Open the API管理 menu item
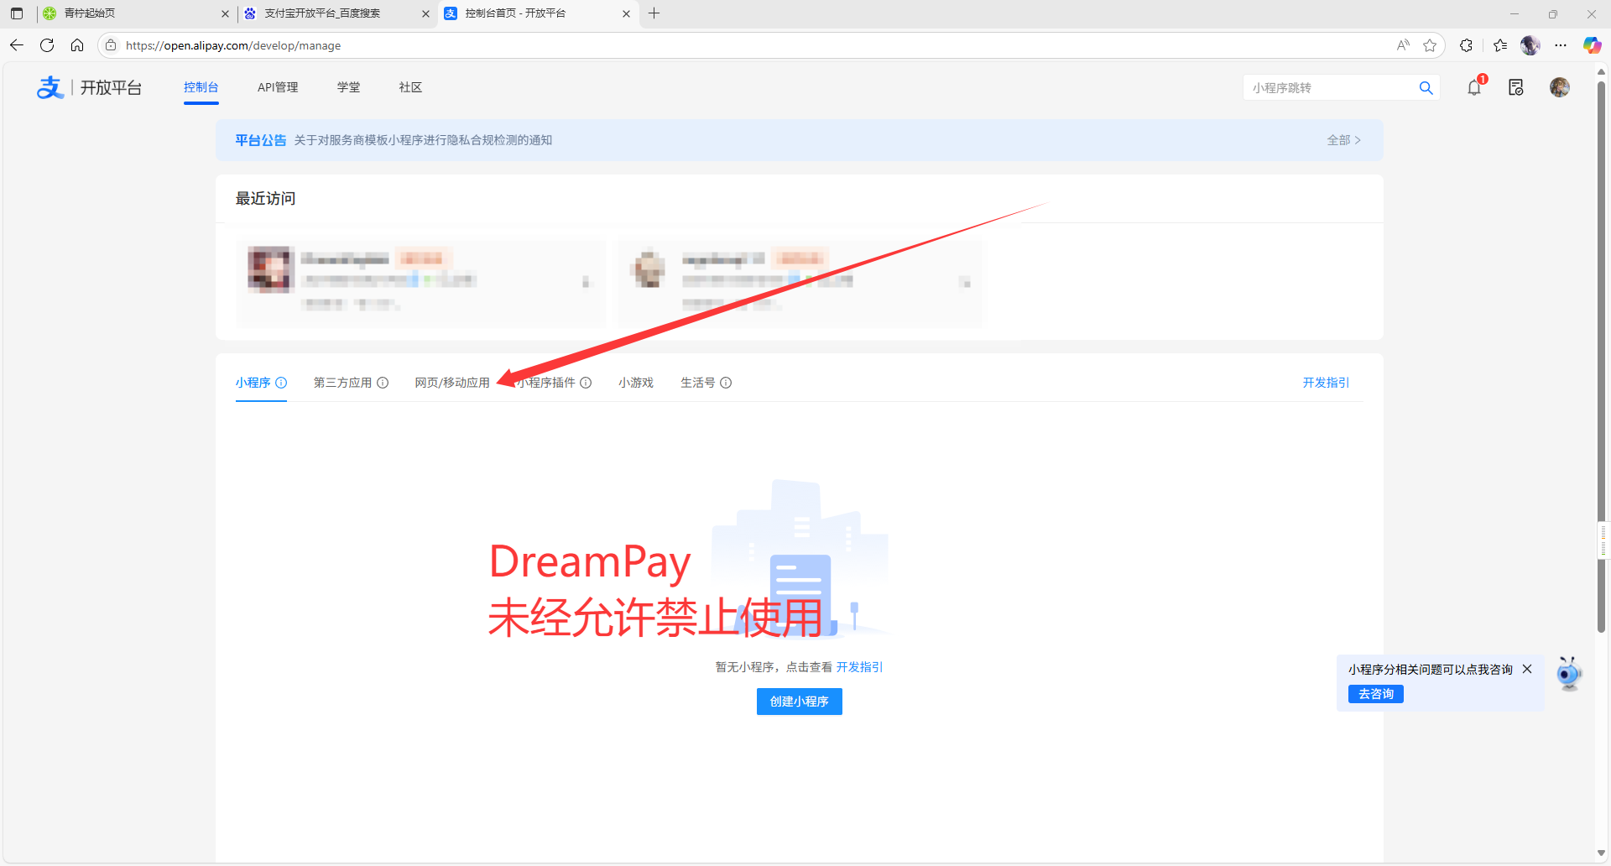The image size is (1611, 866). pos(278,87)
